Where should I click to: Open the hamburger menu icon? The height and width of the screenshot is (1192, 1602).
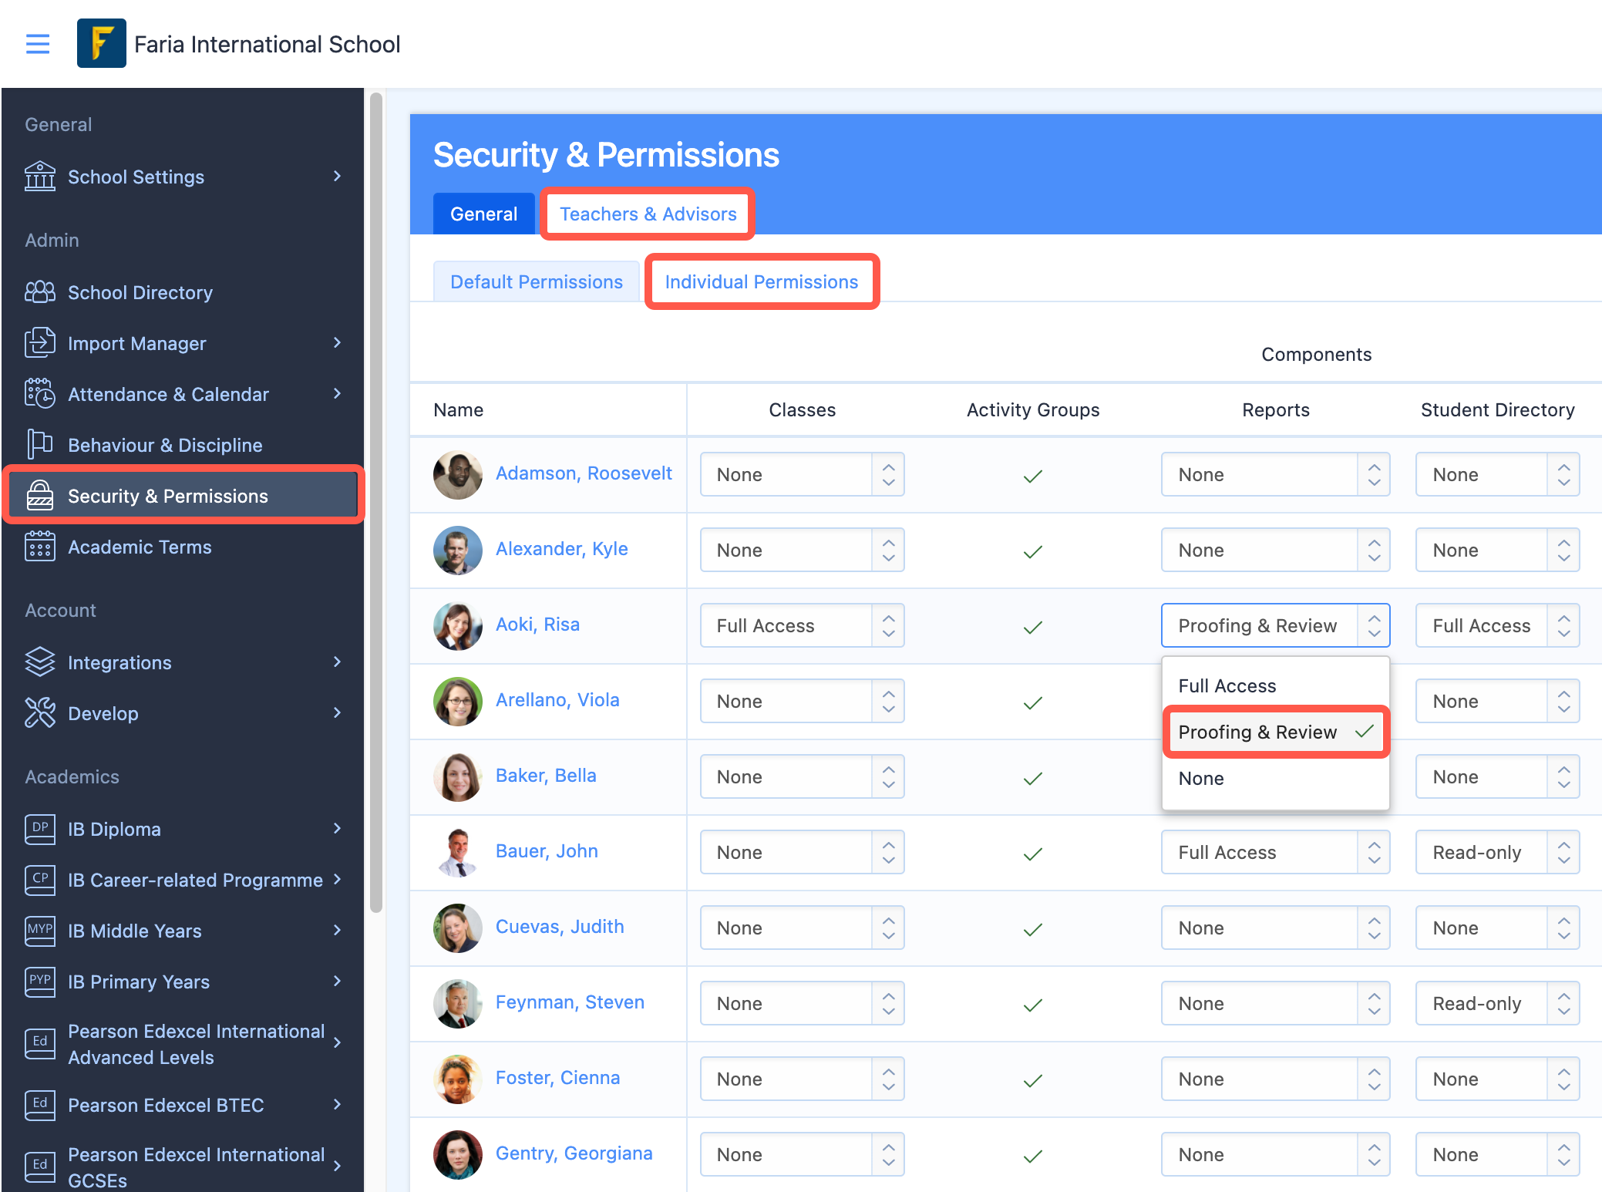click(x=38, y=44)
